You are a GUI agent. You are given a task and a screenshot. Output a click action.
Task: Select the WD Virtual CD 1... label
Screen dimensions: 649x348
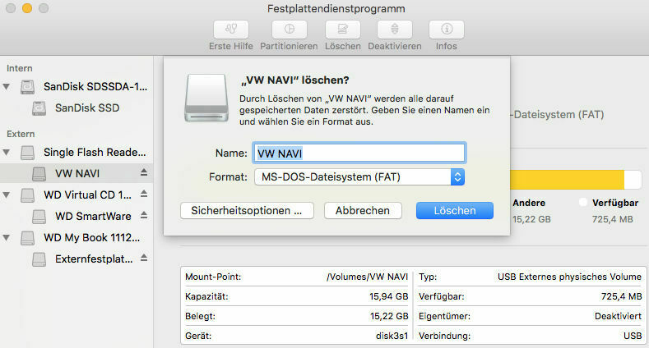pyautogui.click(x=88, y=195)
